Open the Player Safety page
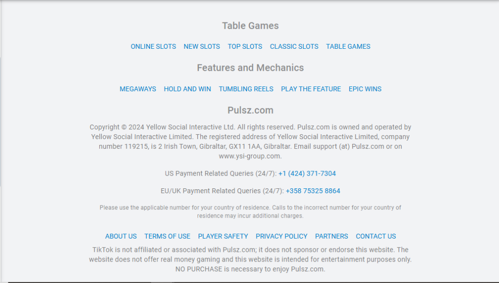Image resolution: width=499 pixels, height=283 pixels. [x=223, y=237]
